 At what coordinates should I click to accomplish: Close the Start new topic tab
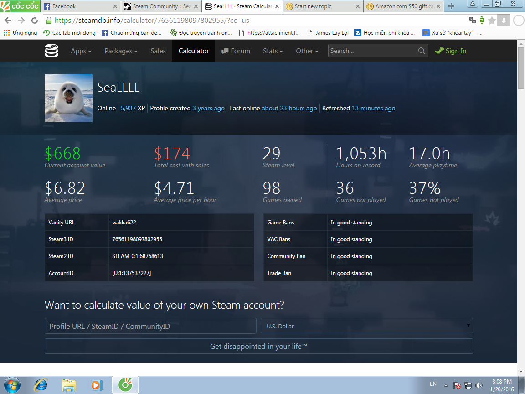point(358,6)
